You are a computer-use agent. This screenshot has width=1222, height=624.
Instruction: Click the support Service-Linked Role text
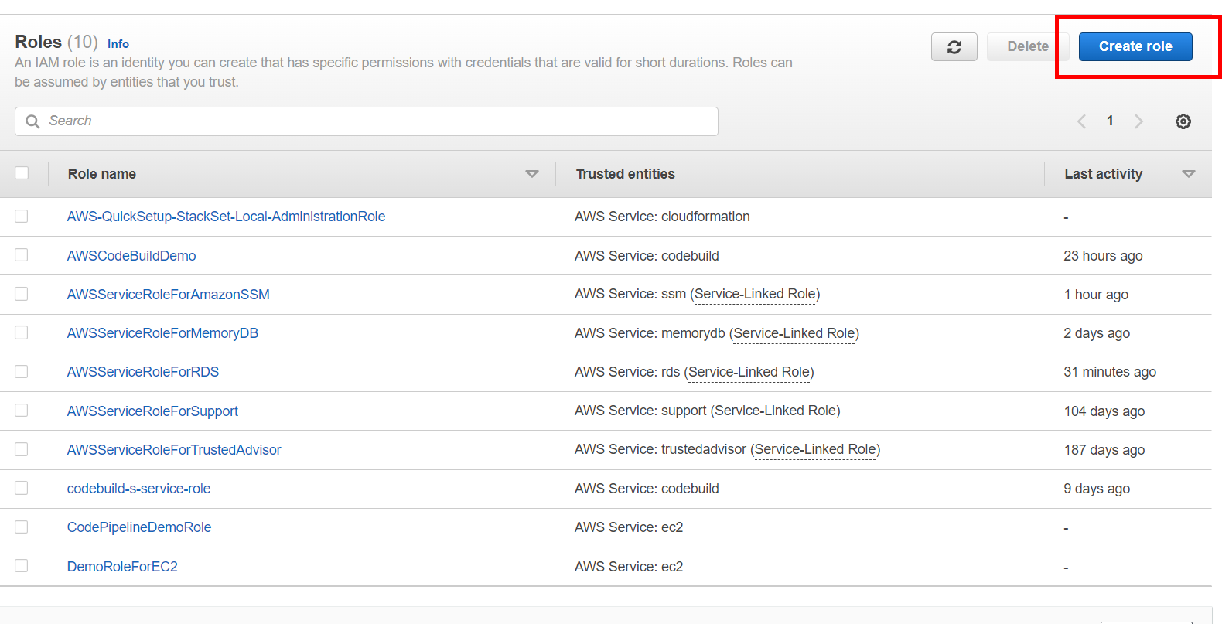point(775,411)
